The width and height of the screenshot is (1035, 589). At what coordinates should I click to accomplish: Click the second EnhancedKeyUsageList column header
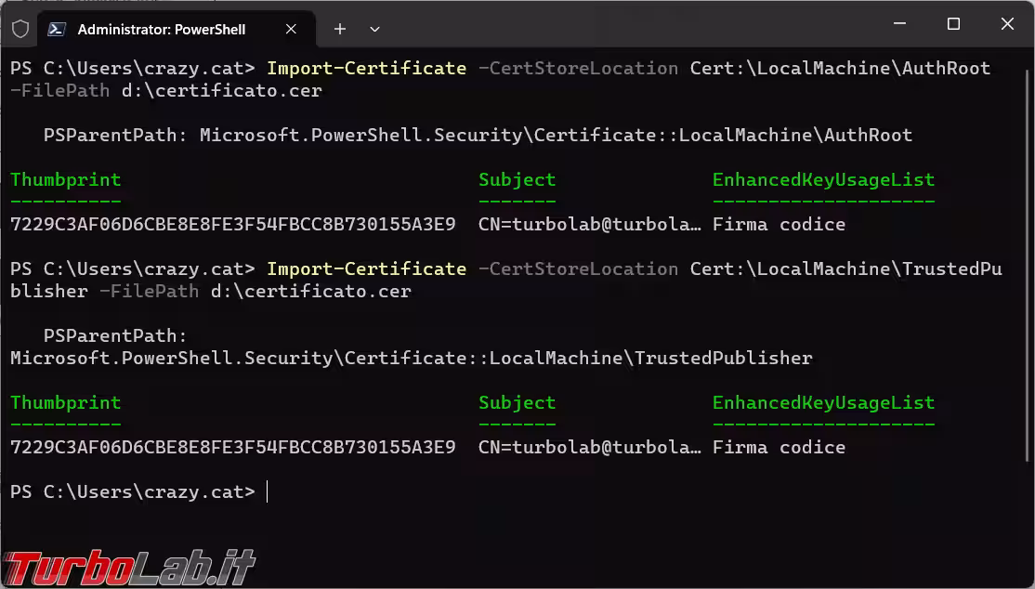click(x=823, y=402)
